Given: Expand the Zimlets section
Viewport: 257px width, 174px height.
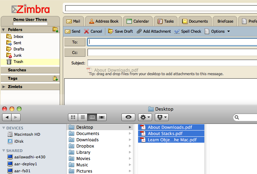Looking at the screenshot, I should click(3, 87).
